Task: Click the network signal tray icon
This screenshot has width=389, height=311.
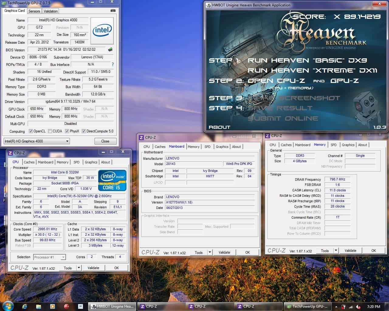Action: point(351,307)
